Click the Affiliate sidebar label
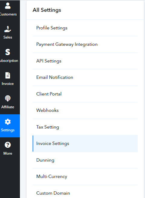 pyautogui.click(x=8, y=107)
